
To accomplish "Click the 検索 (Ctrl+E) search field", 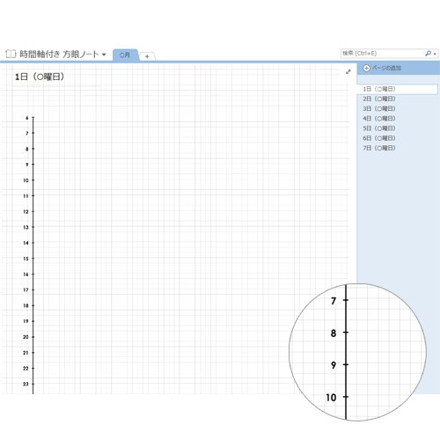I will (382, 54).
